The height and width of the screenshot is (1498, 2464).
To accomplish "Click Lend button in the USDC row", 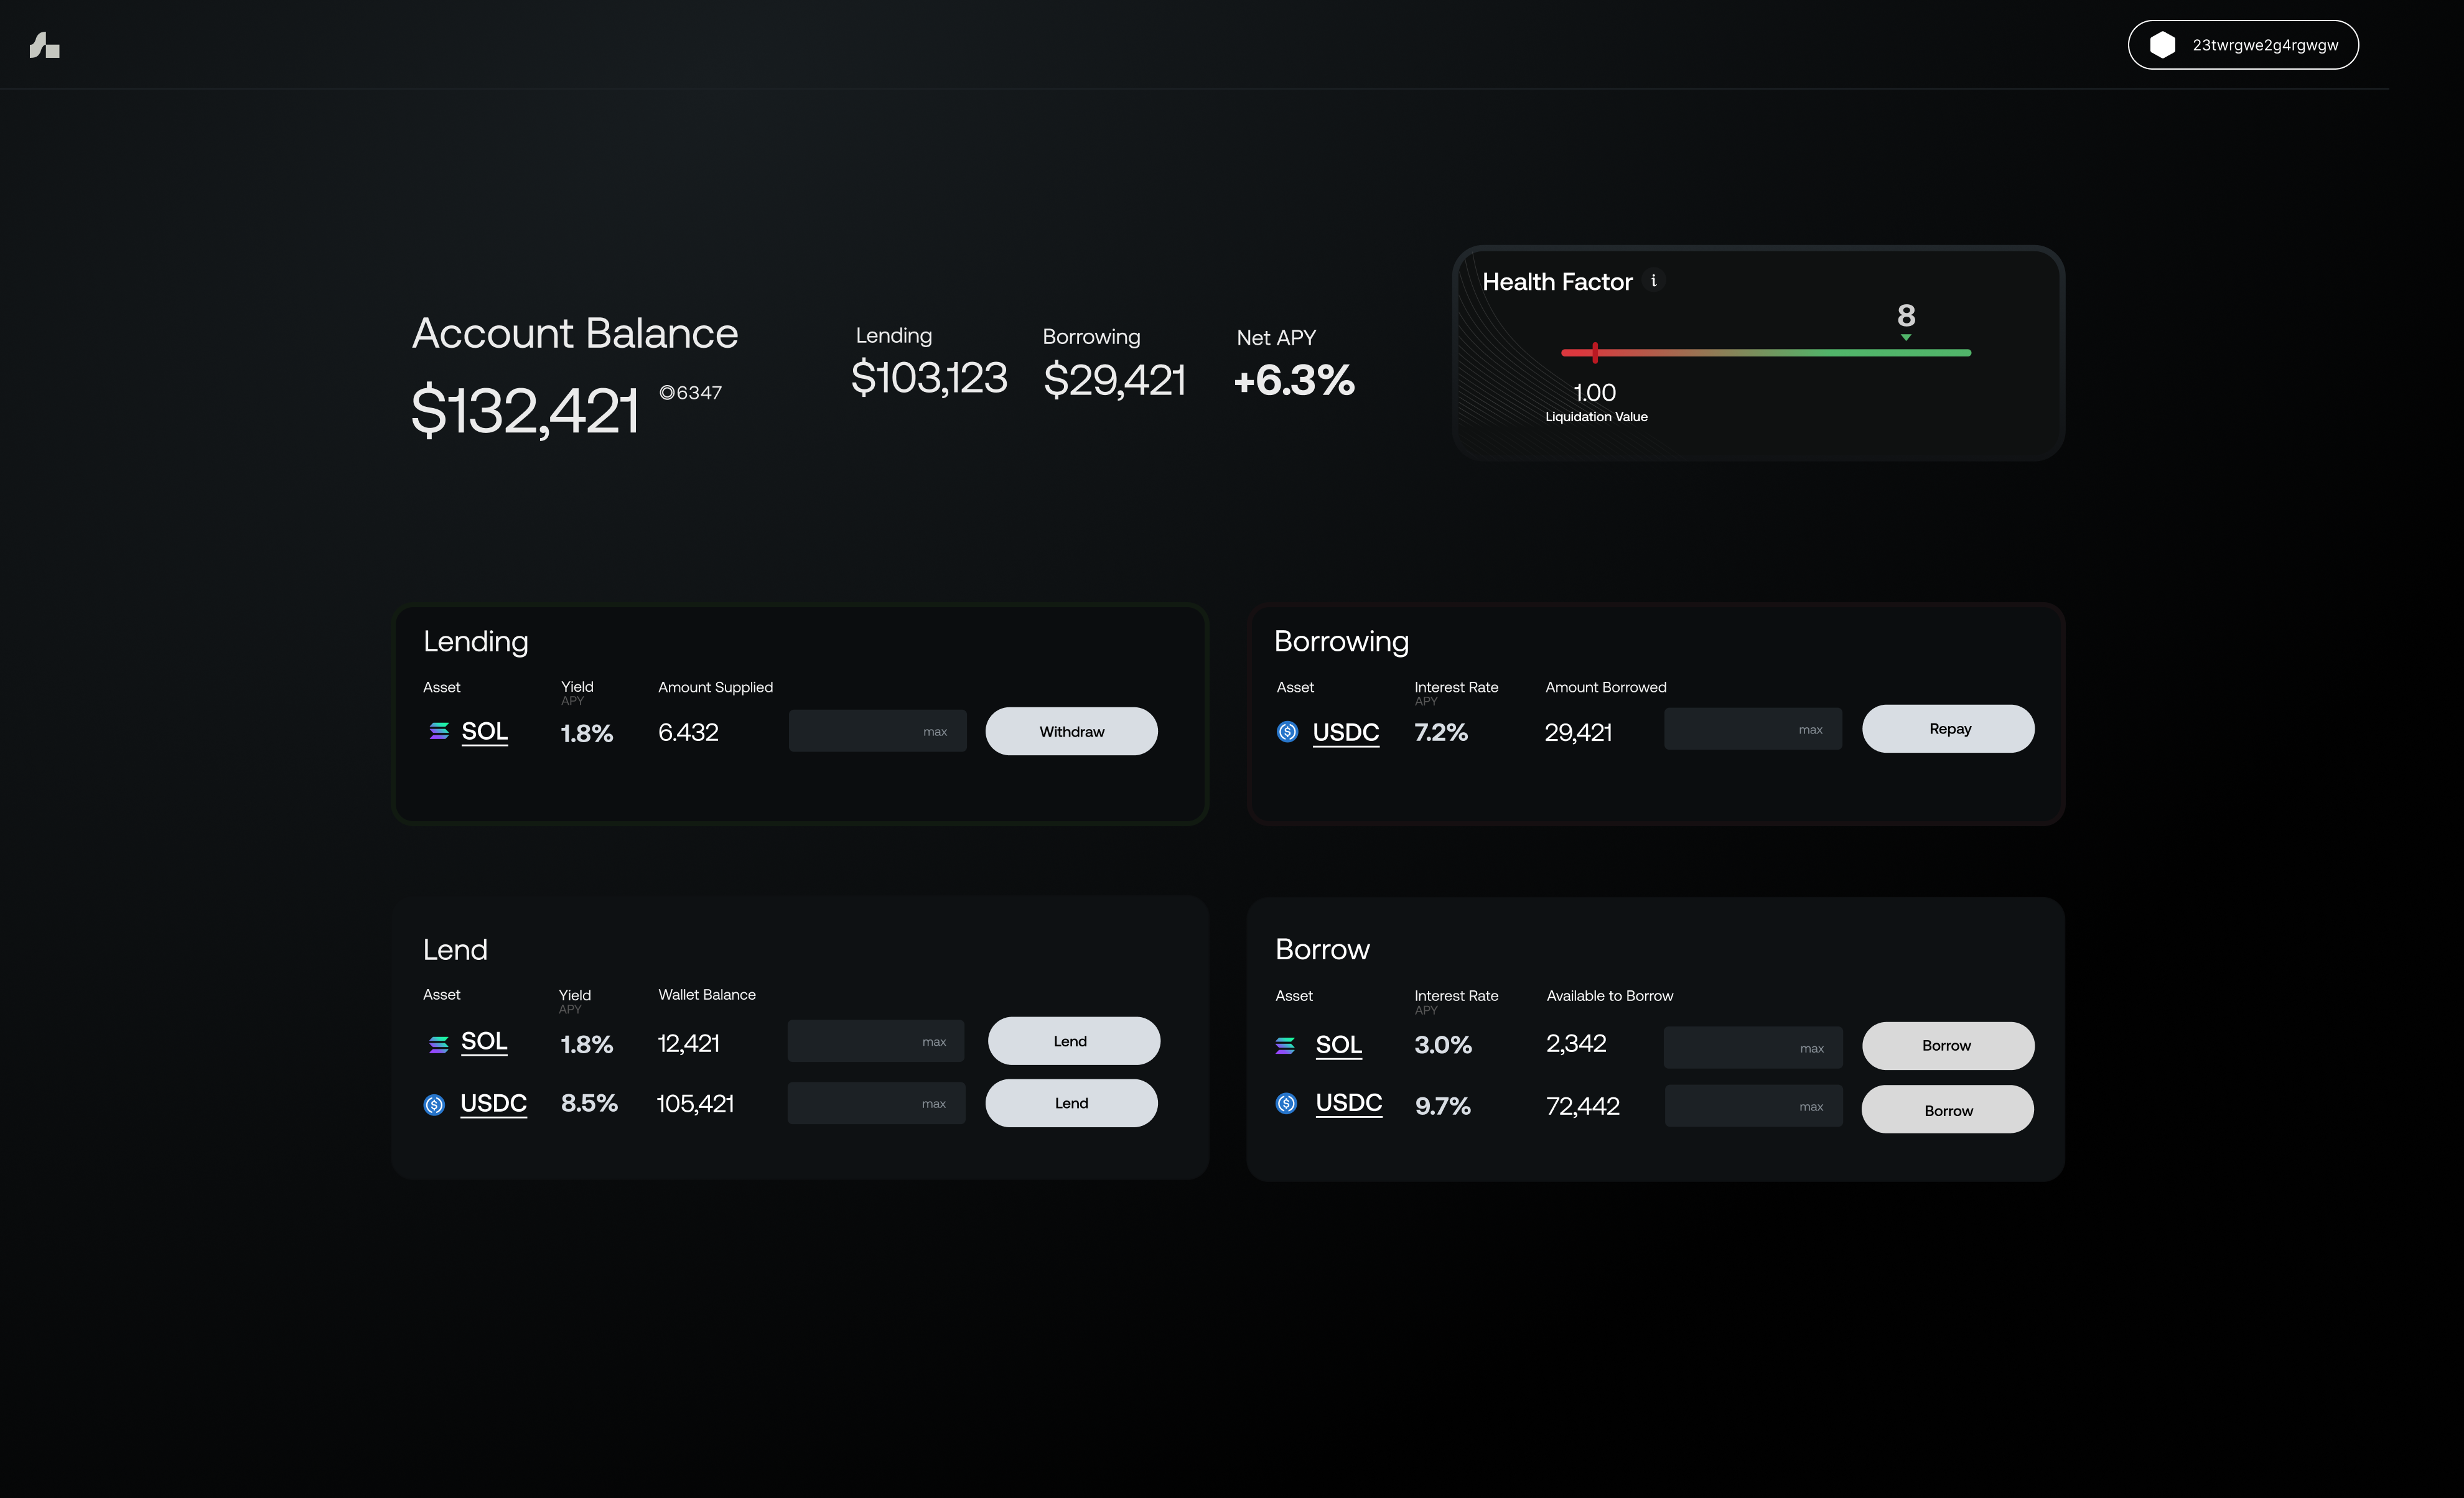I will [x=1071, y=1103].
